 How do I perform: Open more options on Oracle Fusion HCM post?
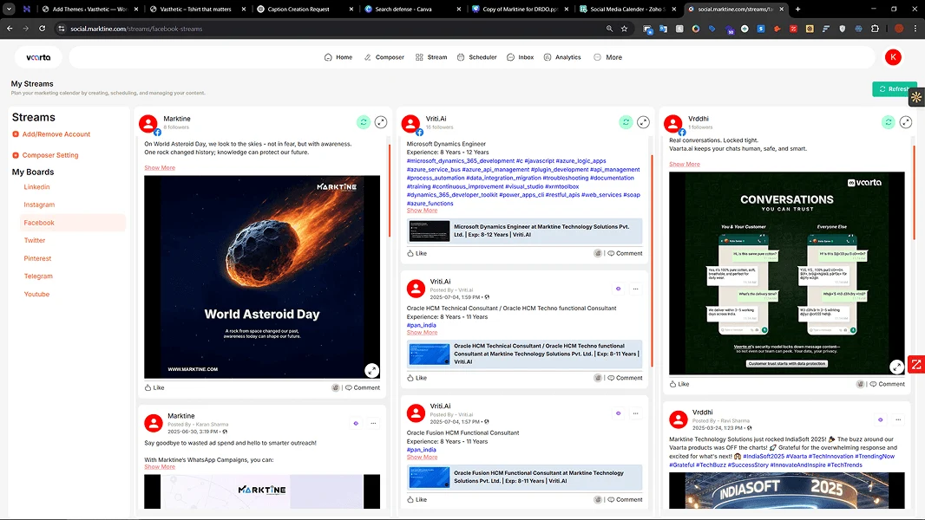(635, 413)
